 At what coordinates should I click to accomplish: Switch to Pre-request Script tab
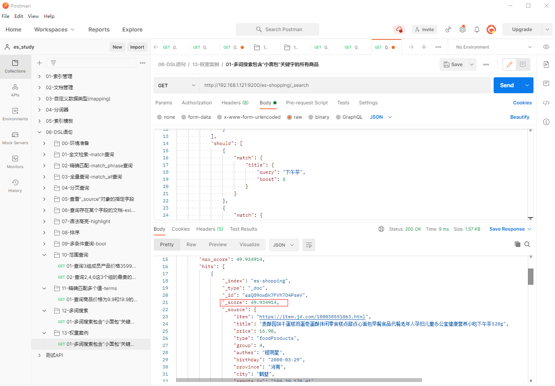306,103
